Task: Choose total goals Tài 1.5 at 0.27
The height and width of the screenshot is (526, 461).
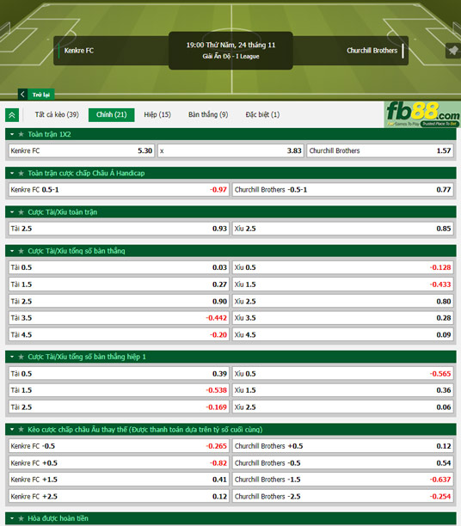Action: (119, 284)
